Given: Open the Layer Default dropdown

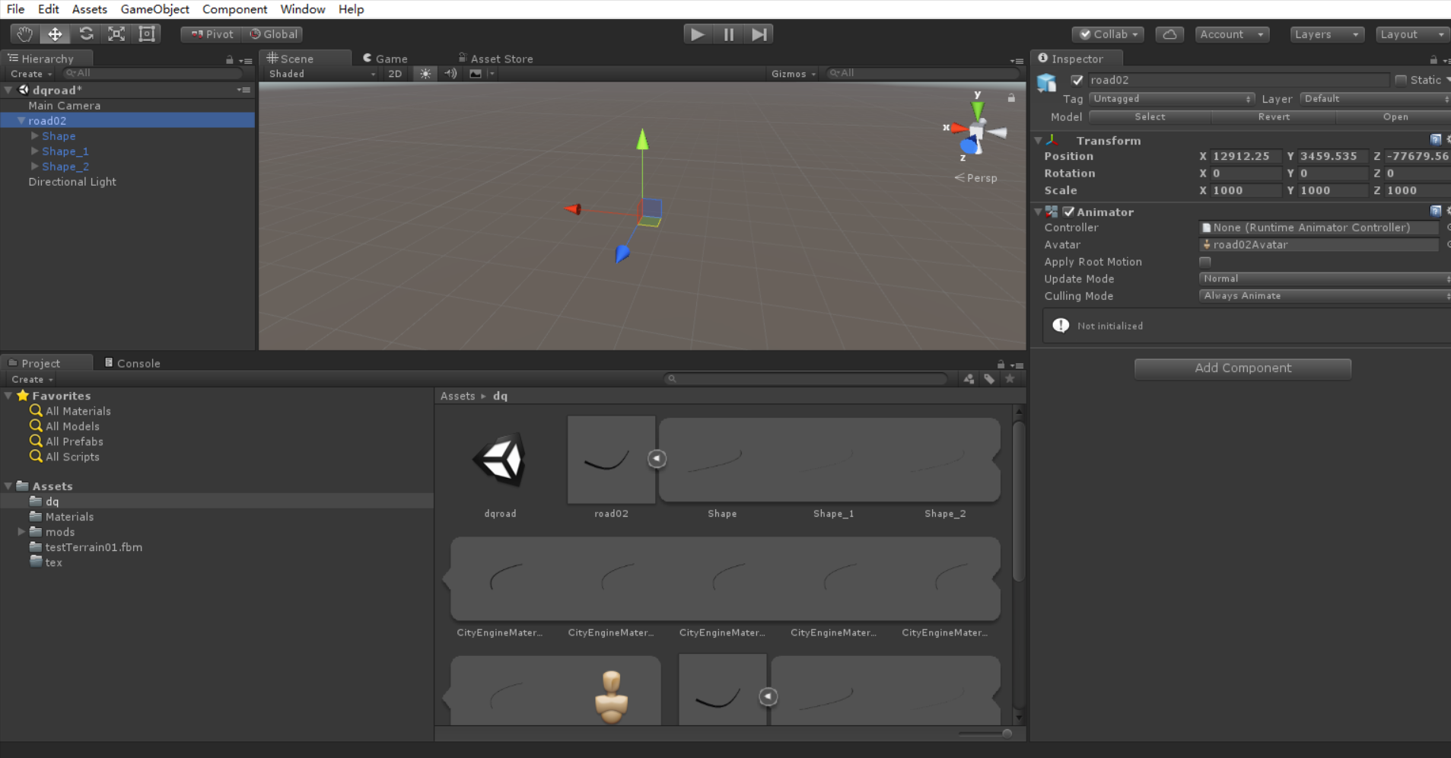Looking at the screenshot, I should [x=1376, y=99].
